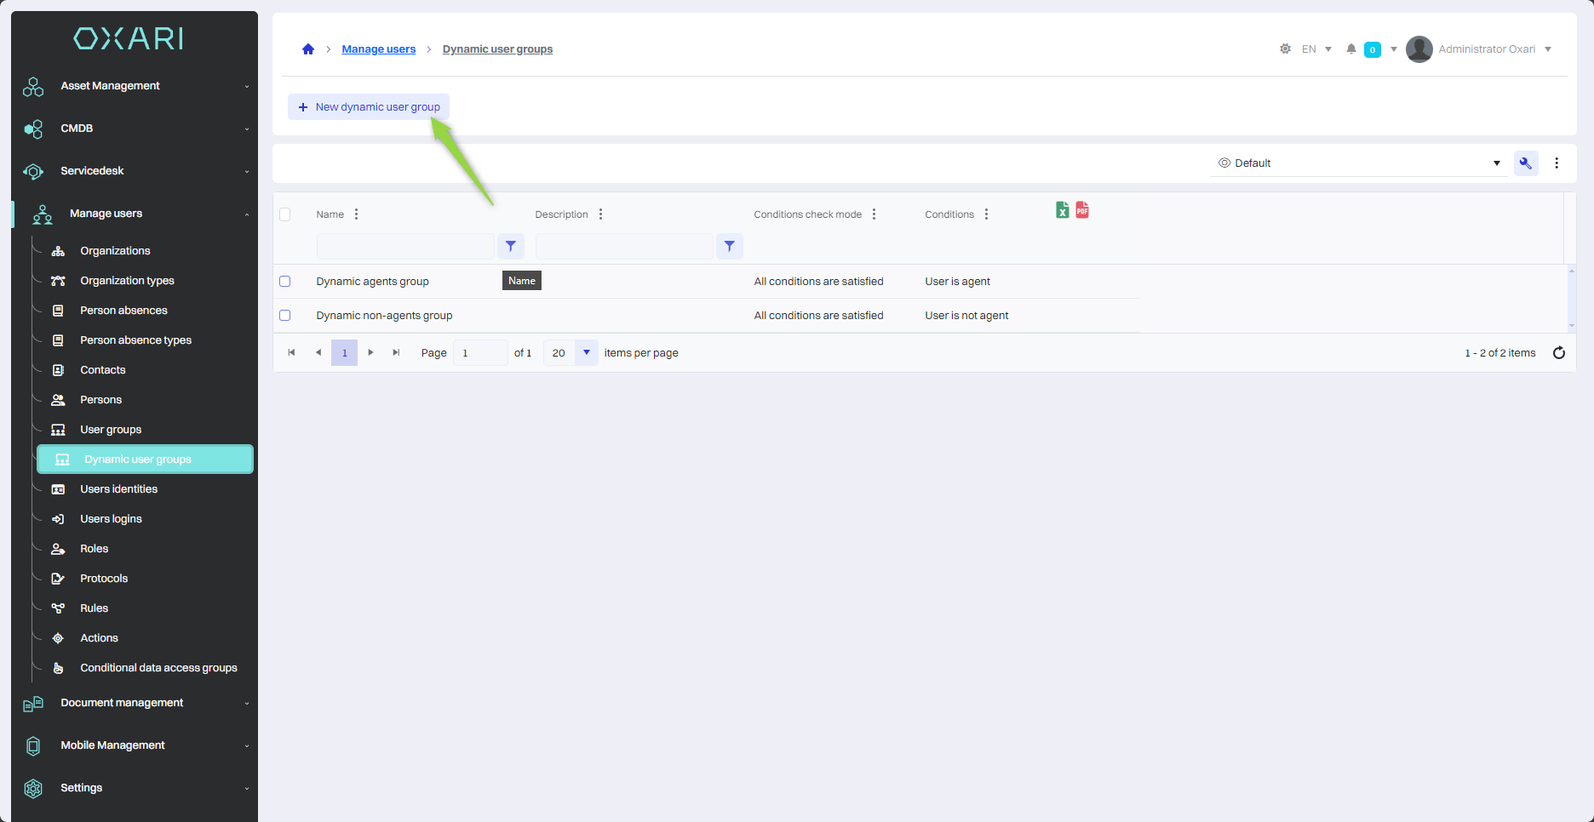Viewport: 1594px width, 822px height.
Task: Go to home via house icon
Action: pos(308,49)
